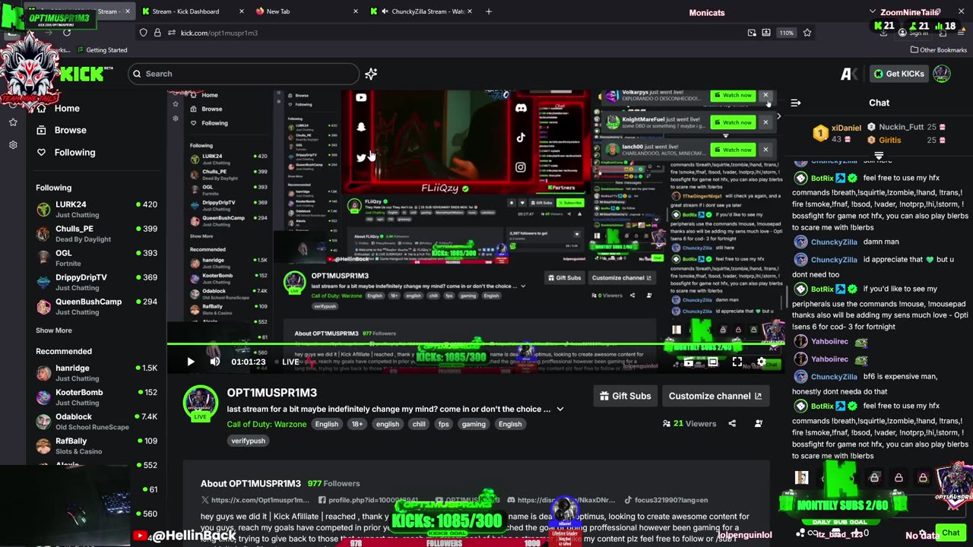Image resolution: width=973 pixels, height=547 pixels.
Task: Toggle fullscreen mode on the player
Action: tap(737, 362)
